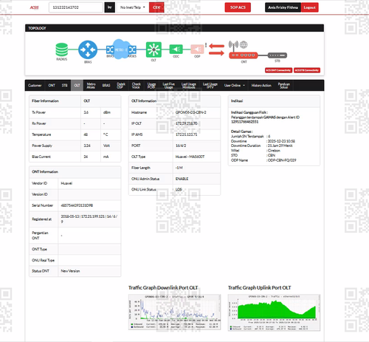The image size is (369, 342).
Task: Click the faded red ODP icon
Action: (197, 49)
